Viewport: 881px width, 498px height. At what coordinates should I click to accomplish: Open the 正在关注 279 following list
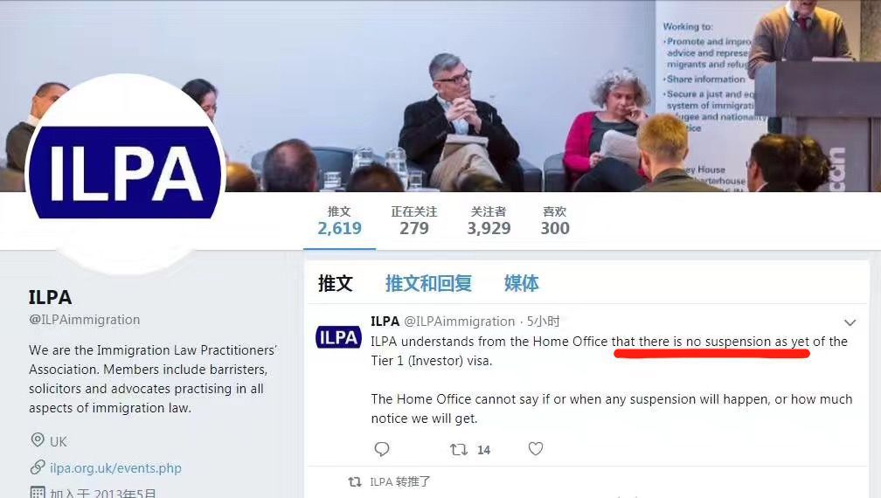click(414, 221)
